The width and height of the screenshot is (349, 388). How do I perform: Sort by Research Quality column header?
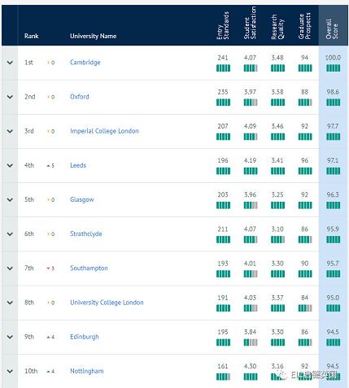[277, 27]
